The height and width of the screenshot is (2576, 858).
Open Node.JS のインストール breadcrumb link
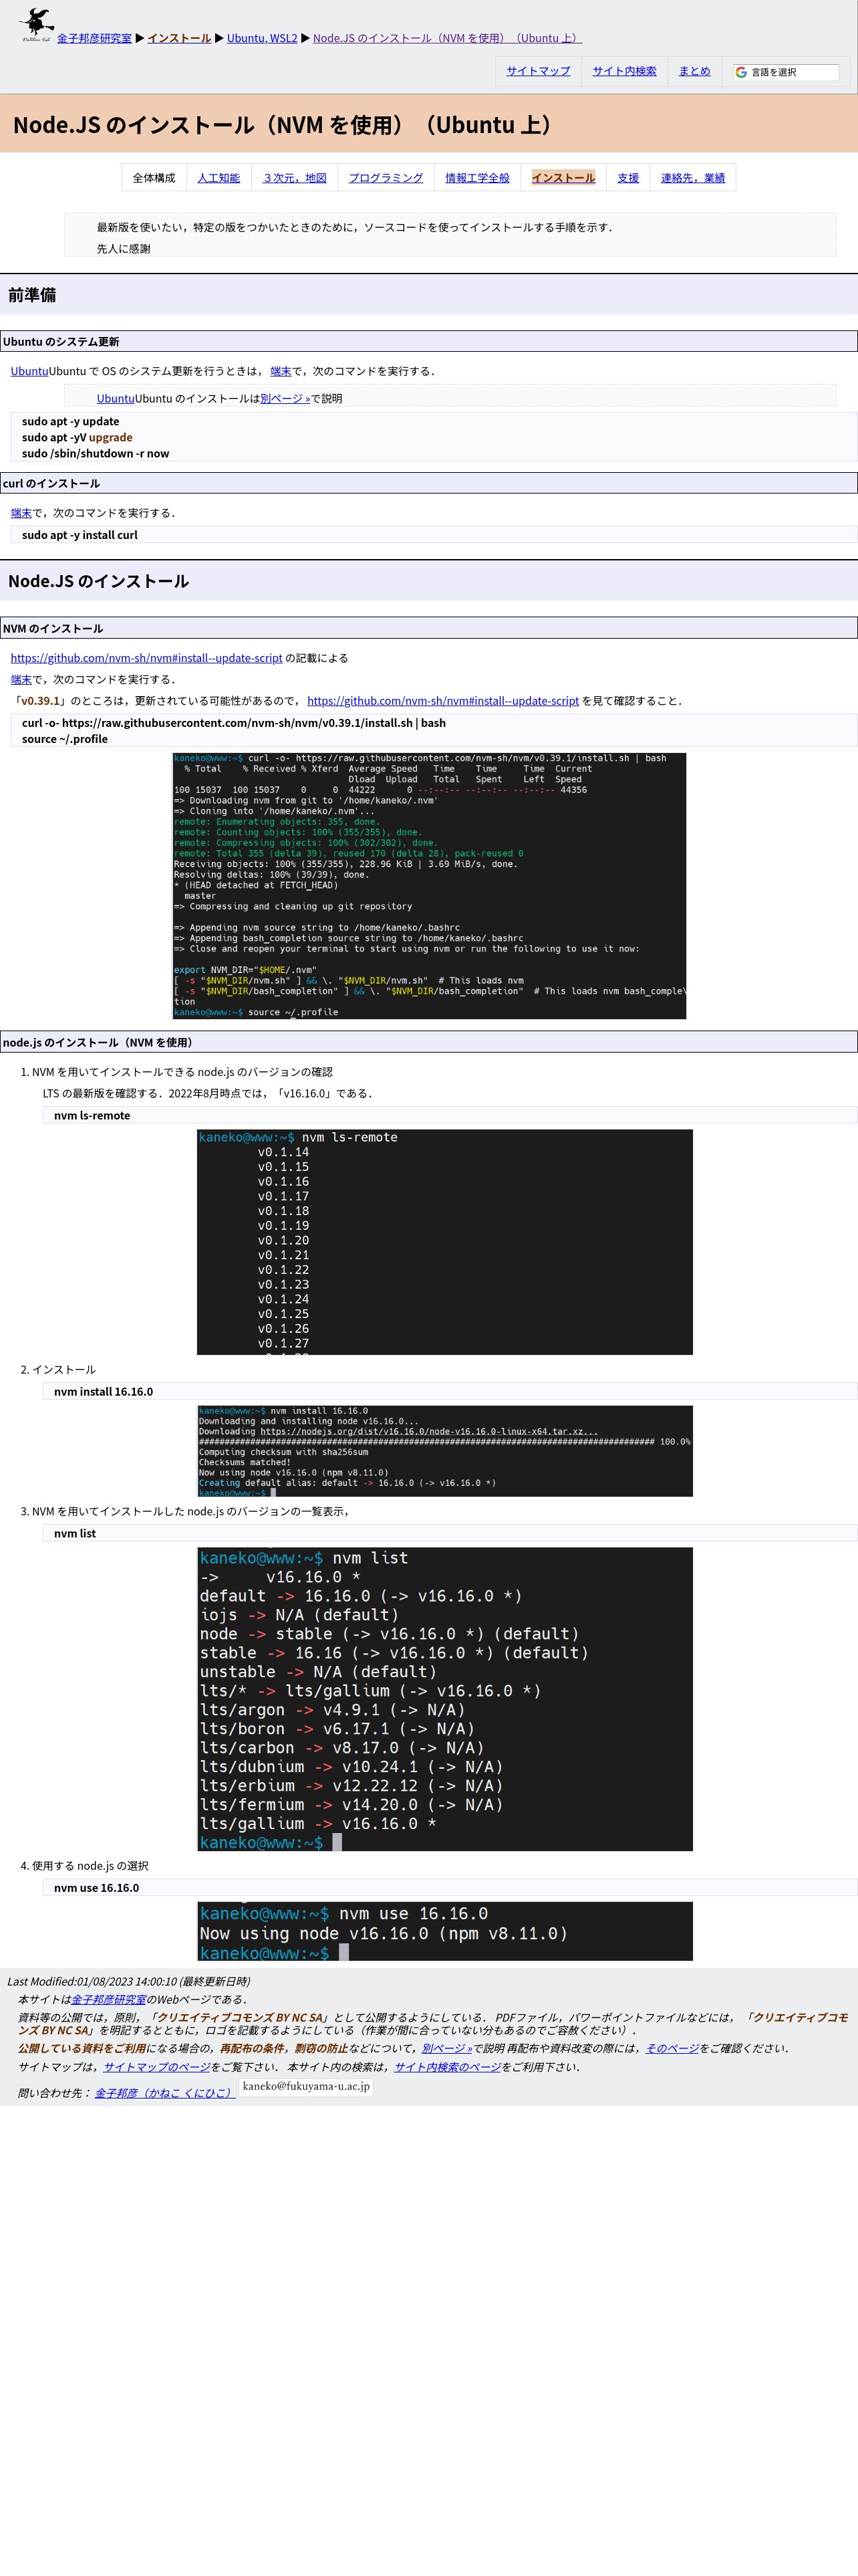click(448, 38)
